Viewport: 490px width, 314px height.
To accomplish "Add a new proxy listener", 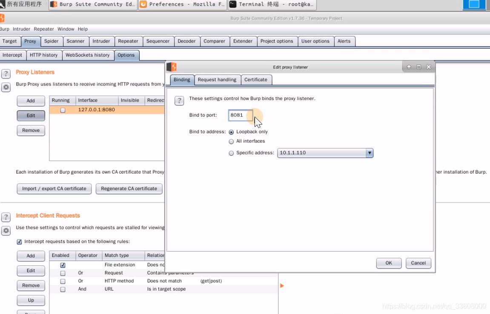I will click(31, 100).
